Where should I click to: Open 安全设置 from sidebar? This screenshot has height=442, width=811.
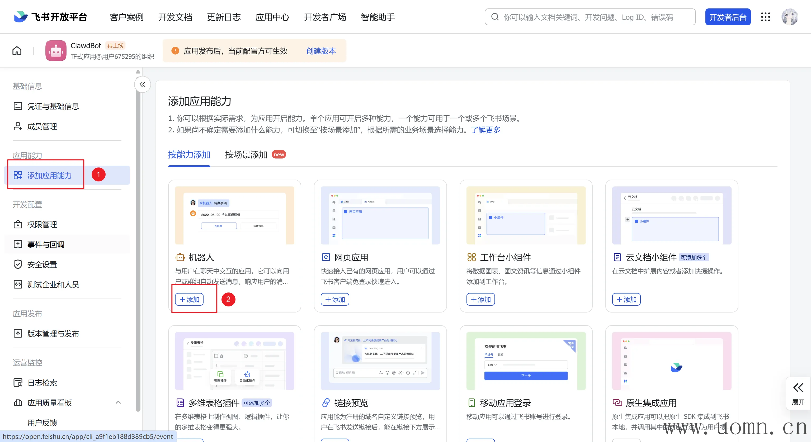tap(42, 265)
